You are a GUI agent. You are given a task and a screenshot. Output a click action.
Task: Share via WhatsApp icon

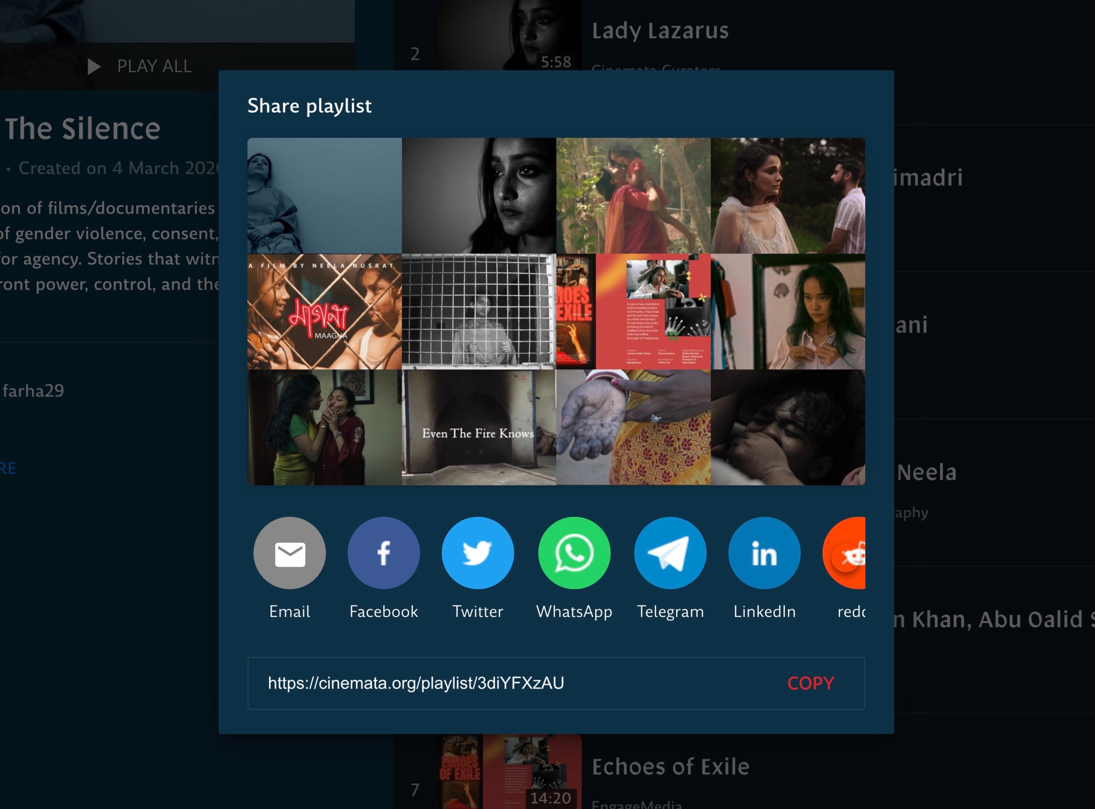coord(574,553)
